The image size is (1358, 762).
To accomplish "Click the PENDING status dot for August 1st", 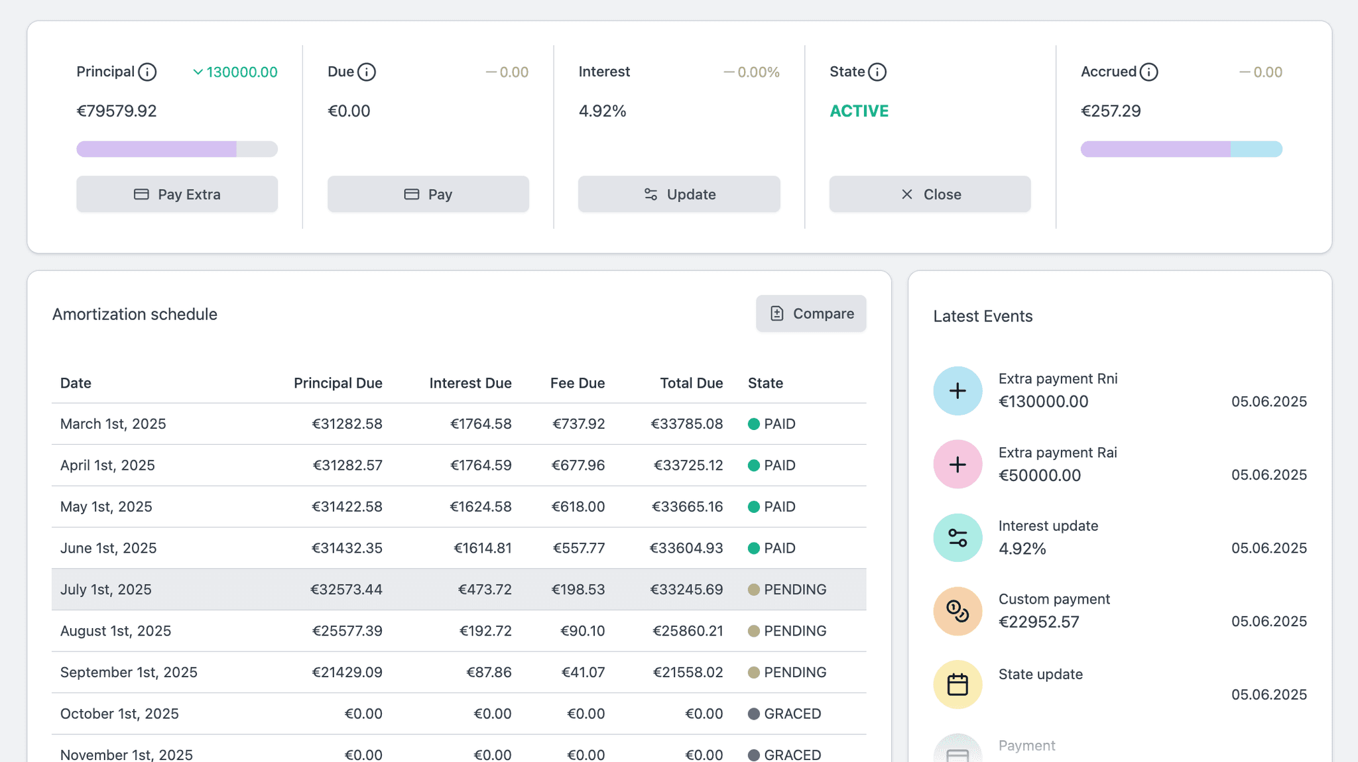I will pyautogui.click(x=755, y=631).
